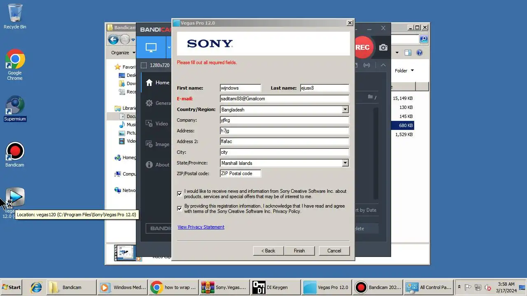Select the 15,149 KB file row
The height and width of the screenshot is (296, 527).
coord(402,98)
